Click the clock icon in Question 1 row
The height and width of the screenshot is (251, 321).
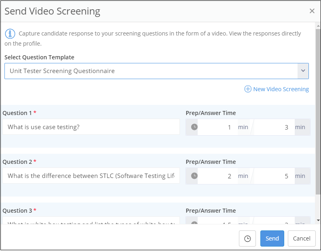(194, 127)
